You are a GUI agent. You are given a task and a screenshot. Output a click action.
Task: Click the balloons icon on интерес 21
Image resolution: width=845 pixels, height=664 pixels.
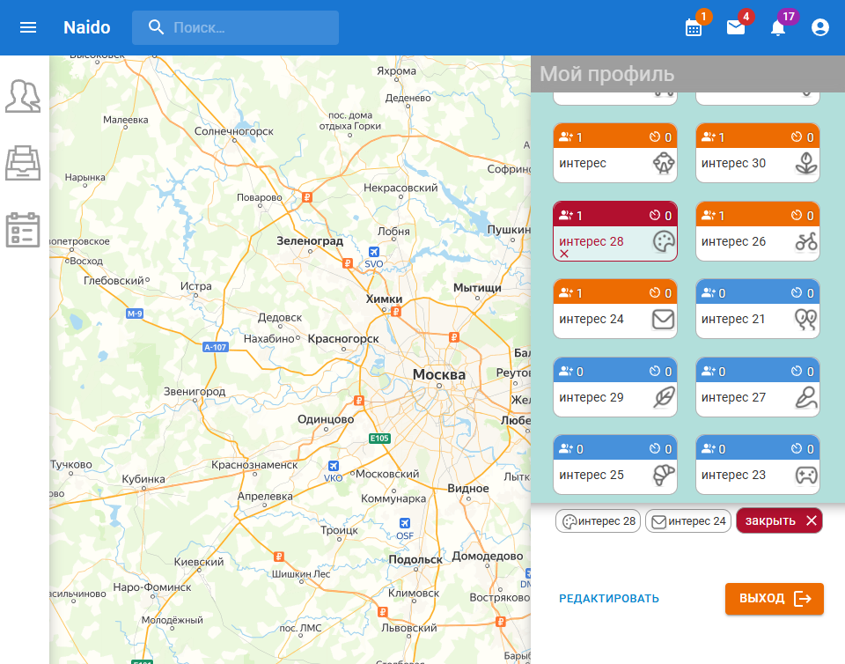(806, 319)
